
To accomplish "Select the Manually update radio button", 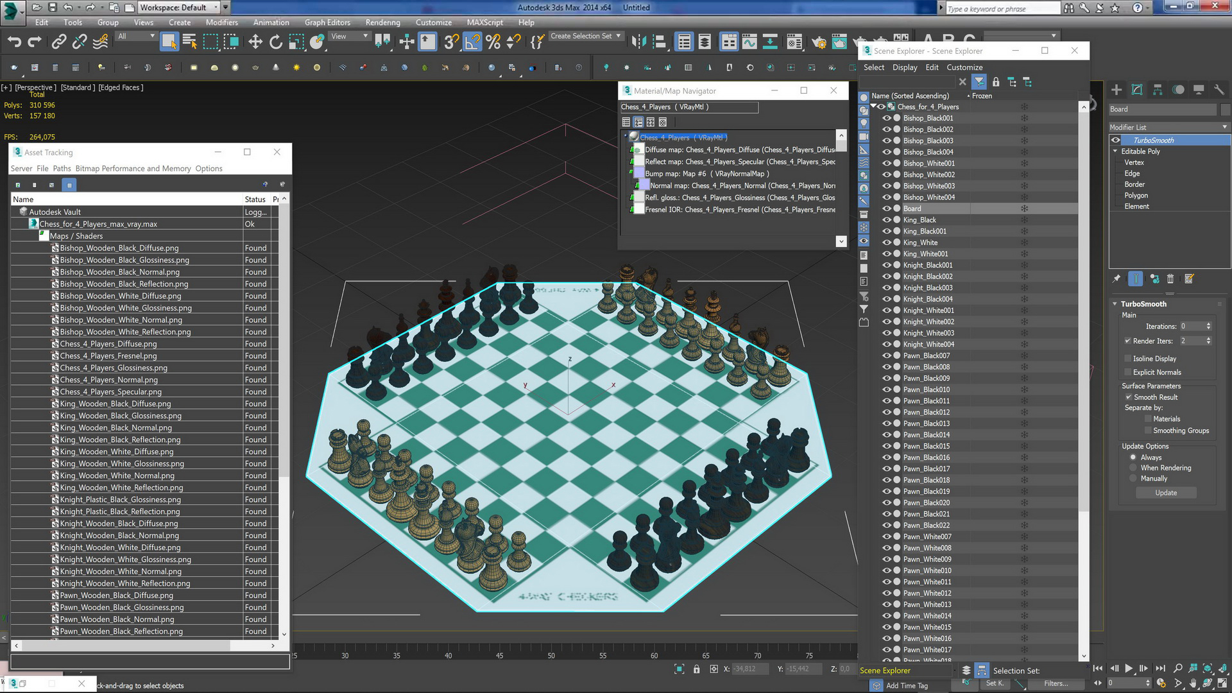I will tap(1133, 479).
